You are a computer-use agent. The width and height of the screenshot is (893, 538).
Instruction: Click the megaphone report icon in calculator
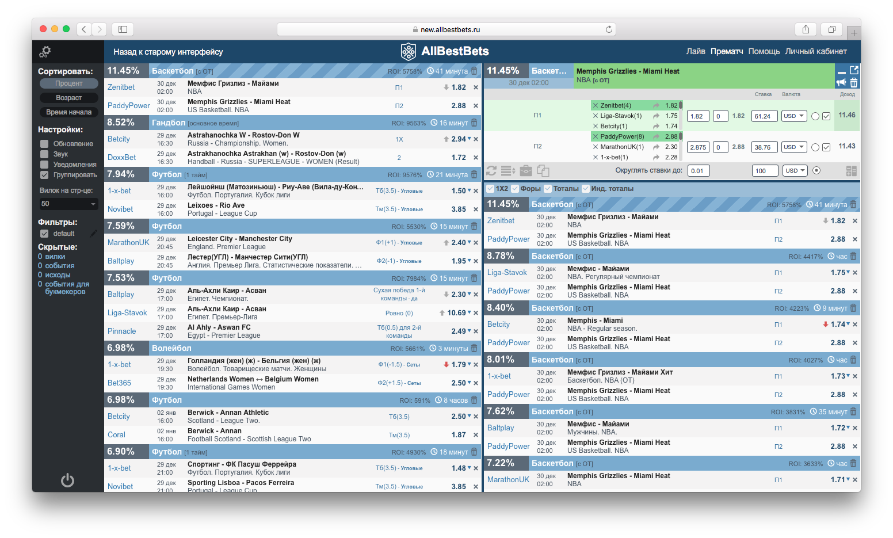pyautogui.click(x=841, y=82)
